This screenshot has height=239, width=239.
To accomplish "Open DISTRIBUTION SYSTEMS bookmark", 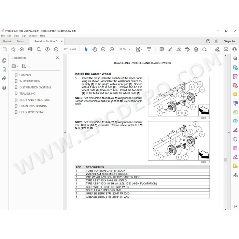I will pyautogui.click(x=35, y=87).
